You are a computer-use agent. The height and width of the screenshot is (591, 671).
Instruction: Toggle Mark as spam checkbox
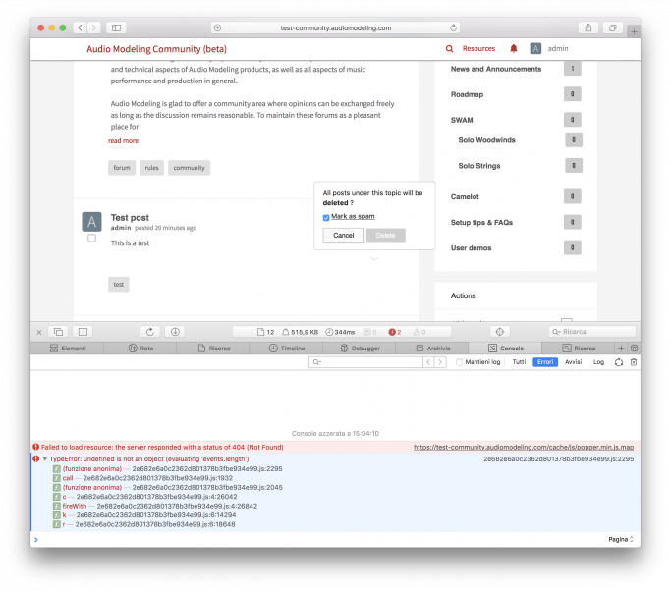[326, 218]
